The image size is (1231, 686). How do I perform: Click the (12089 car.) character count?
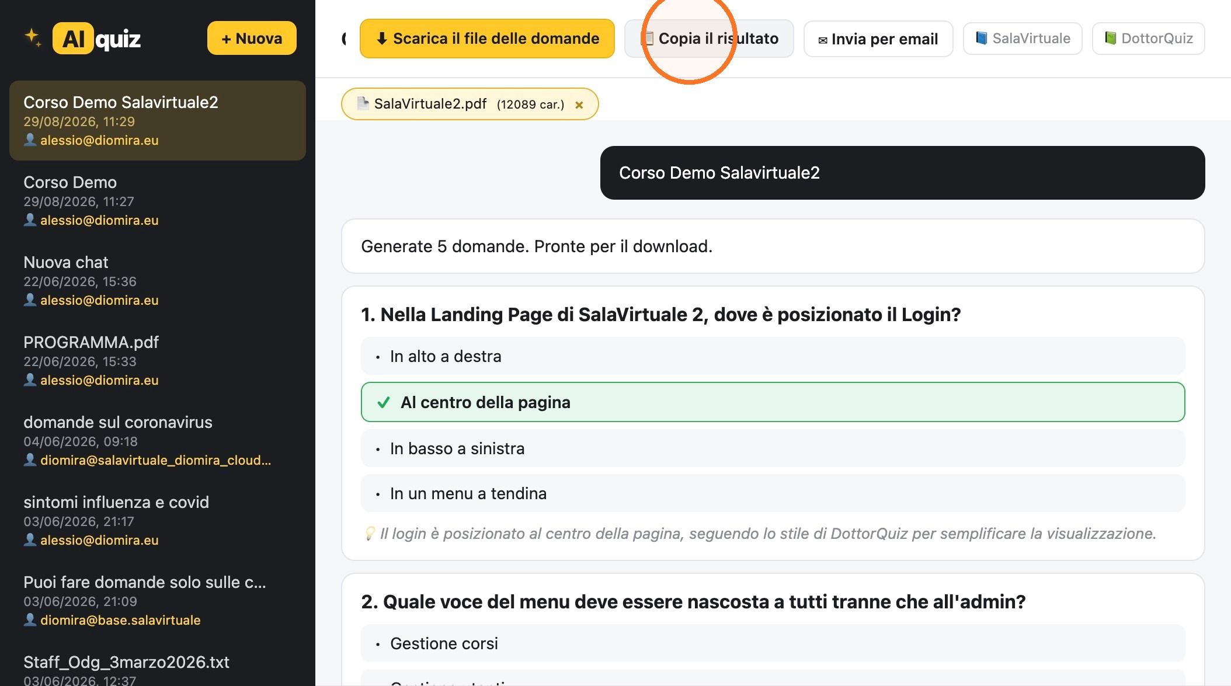point(530,105)
